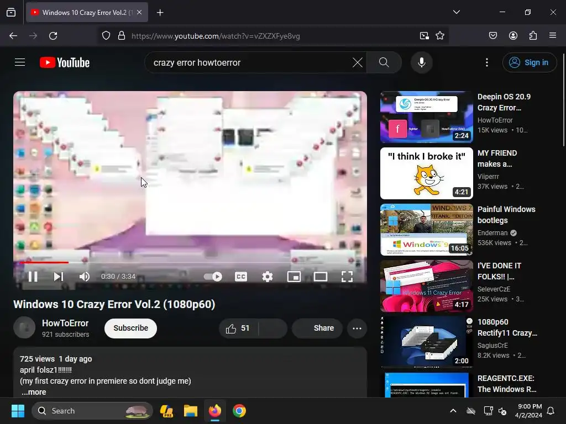This screenshot has width=566, height=424.
Task: Open Firefox tracking protection shield
Action: click(x=106, y=36)
